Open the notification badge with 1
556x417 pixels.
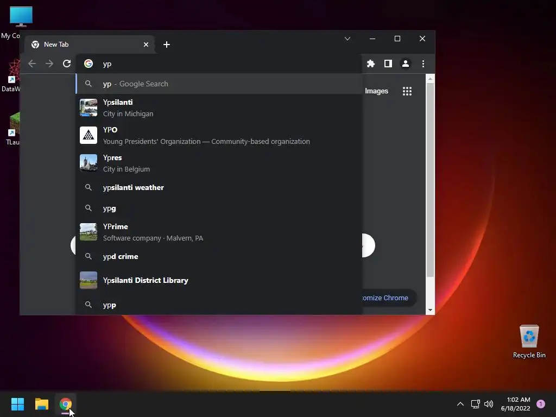pos(541,404)
